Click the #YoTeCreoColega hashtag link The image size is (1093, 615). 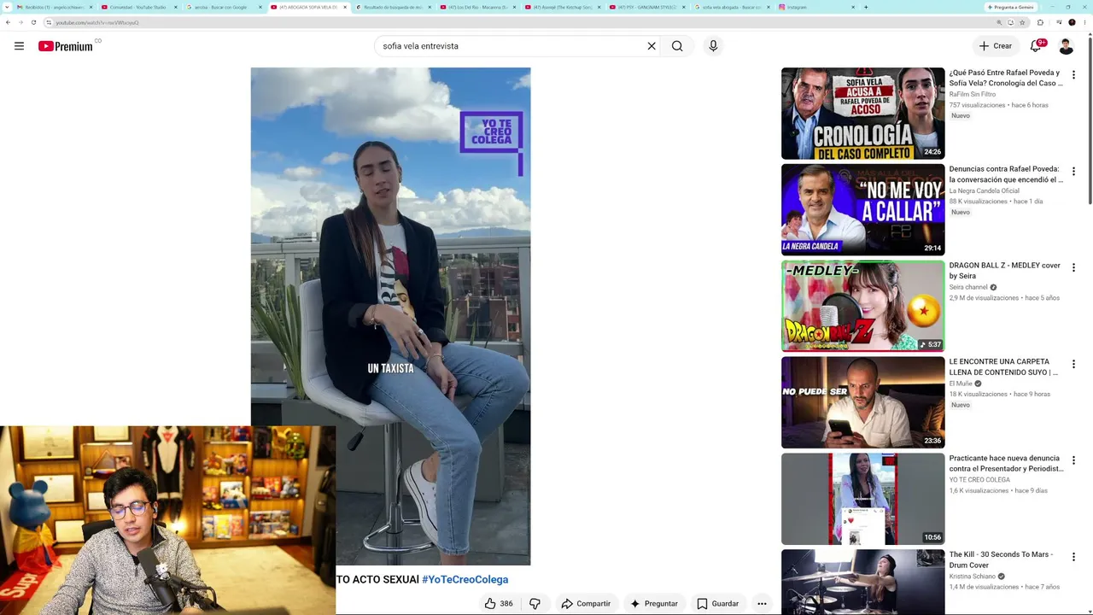click(465, 579)
